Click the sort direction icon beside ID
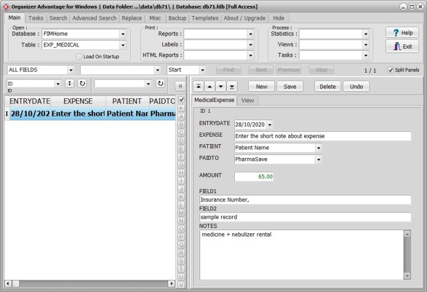The width and height of the screenshot is (427, 292). click(x=69, y=83)
